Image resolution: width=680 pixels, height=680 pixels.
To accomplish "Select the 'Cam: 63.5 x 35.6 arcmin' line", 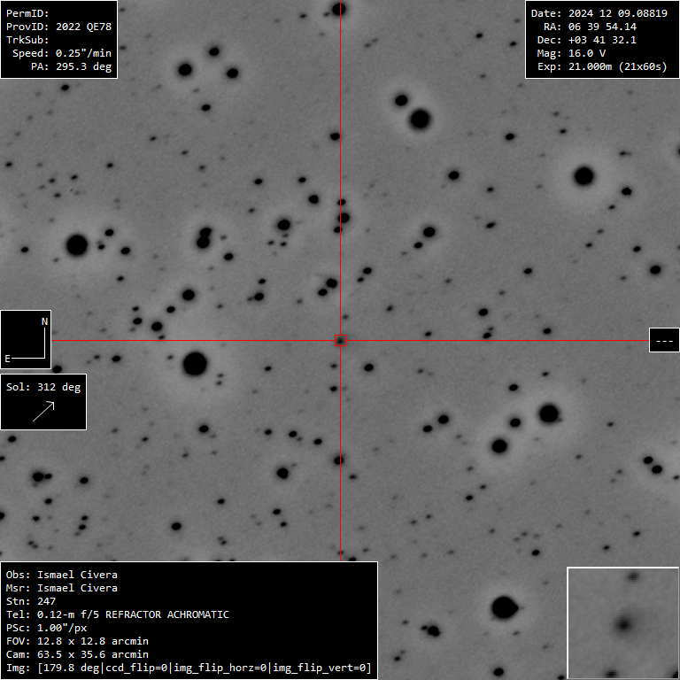I will [77, 654].
